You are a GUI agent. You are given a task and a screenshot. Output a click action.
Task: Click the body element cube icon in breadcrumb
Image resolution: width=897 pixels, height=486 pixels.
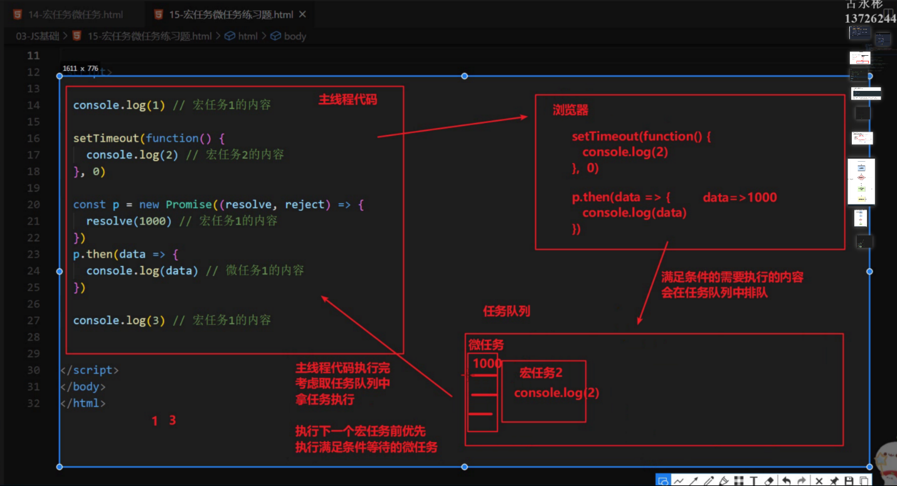coord(275,36)
